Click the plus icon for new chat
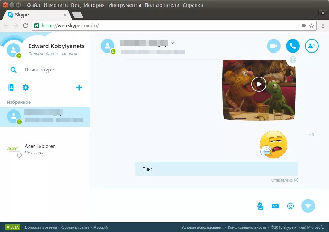 point(79,88)
